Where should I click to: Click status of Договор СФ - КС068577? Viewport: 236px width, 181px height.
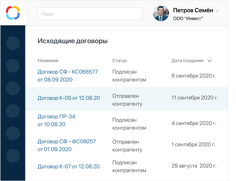click(129, 76)
